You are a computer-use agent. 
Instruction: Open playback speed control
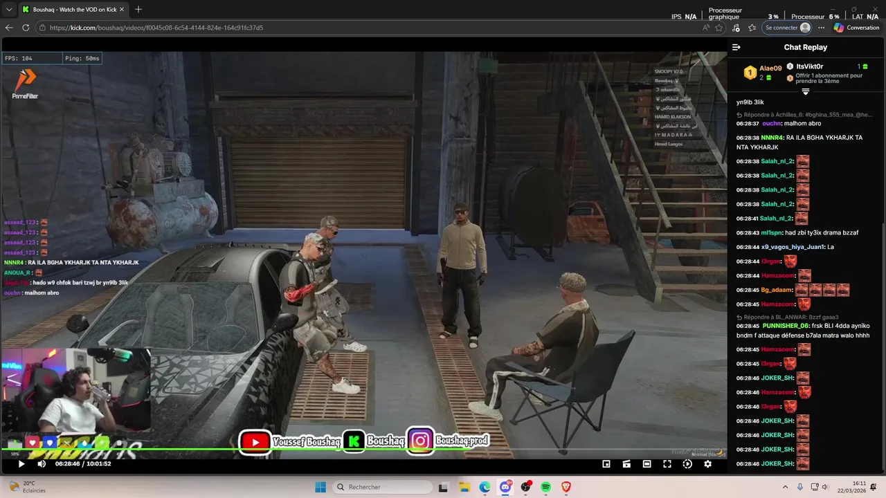[x=687, y=464]
